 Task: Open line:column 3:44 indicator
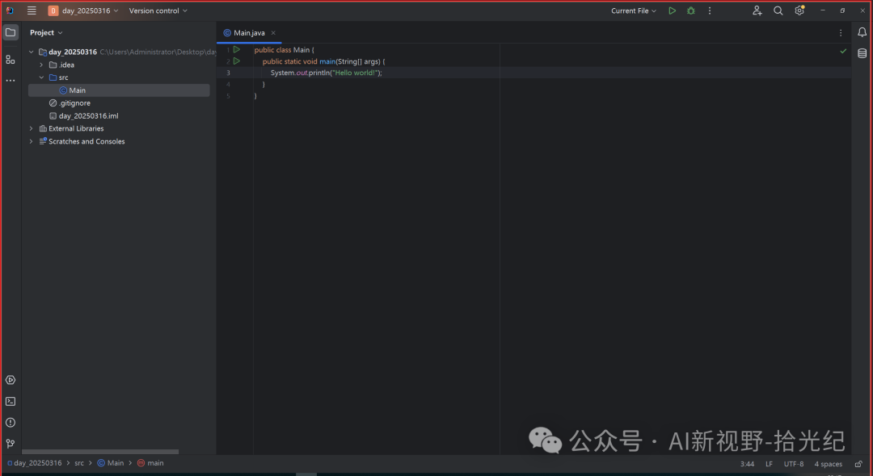747,464
